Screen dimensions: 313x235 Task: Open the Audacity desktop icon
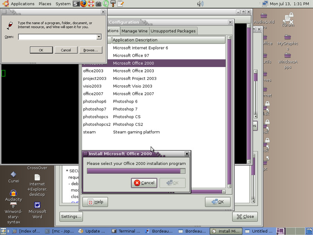[13, 195]
